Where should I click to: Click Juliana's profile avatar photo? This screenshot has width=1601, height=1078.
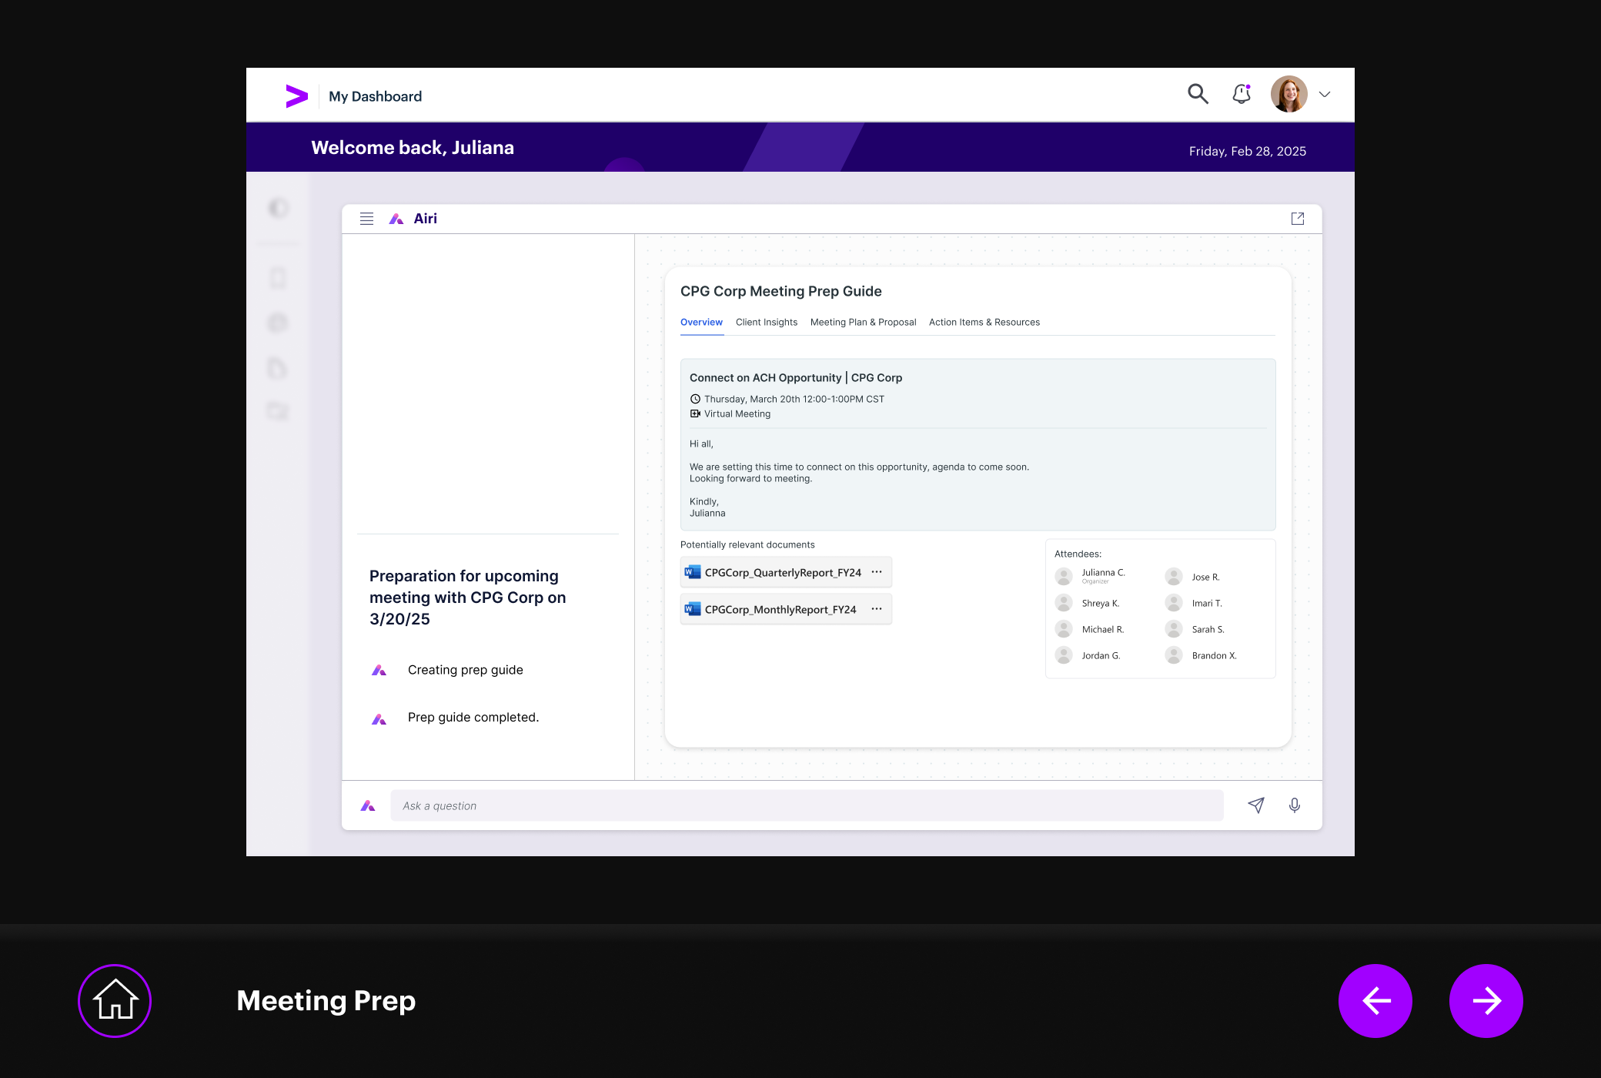[x=1289, y=95]
